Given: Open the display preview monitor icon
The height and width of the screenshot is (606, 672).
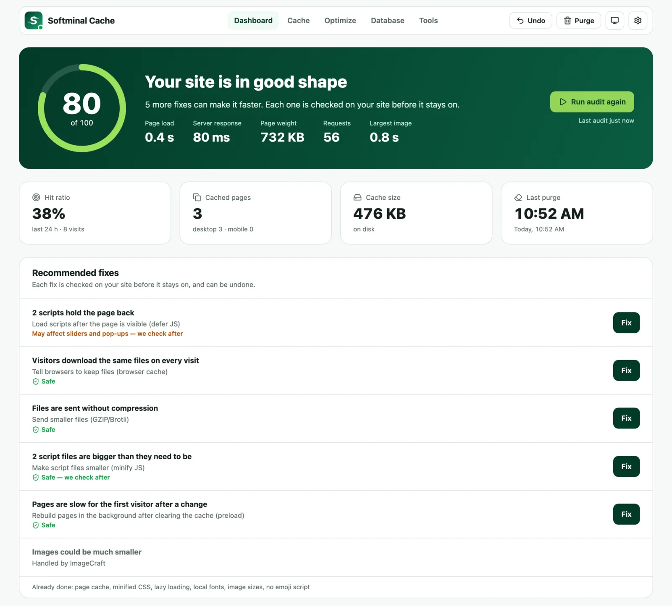Looking at the screenshot, I should point(614,21).
